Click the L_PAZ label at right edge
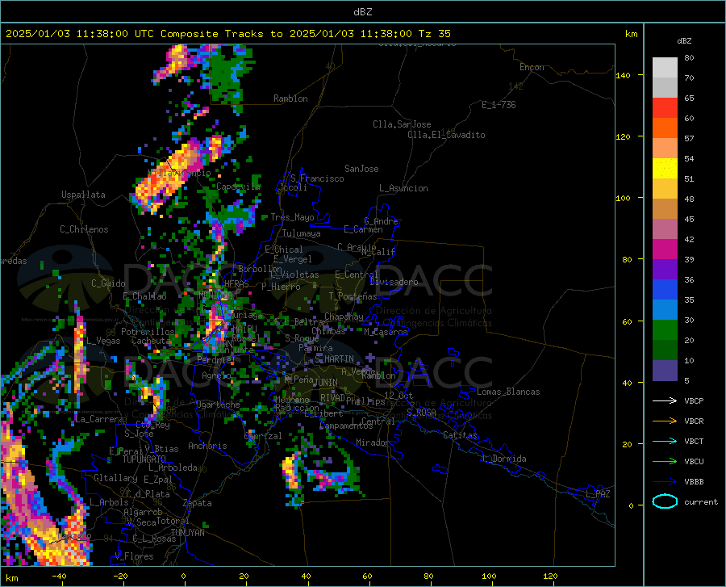The height and width of the screenshot is (587, 726). coord(599,494)
